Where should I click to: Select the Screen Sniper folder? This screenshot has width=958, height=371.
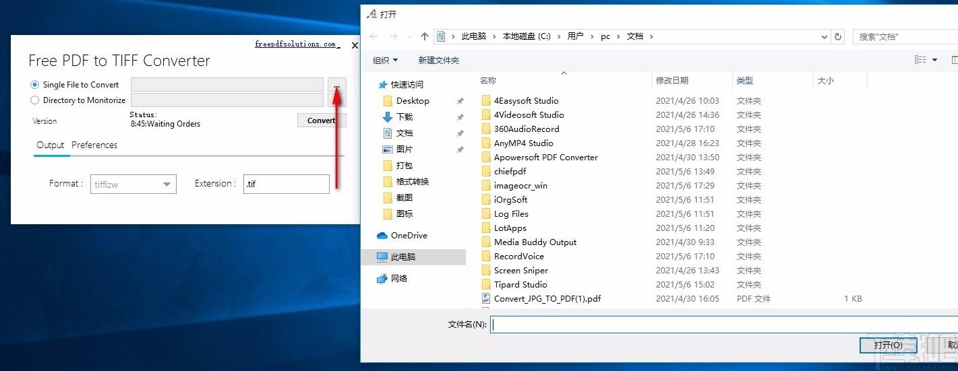(x=521, y=270)
